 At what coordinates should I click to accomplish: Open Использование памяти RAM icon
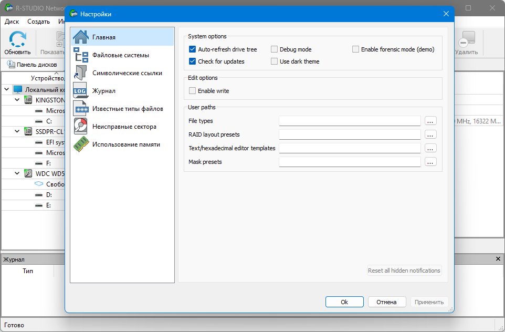[x=80, y=144]
